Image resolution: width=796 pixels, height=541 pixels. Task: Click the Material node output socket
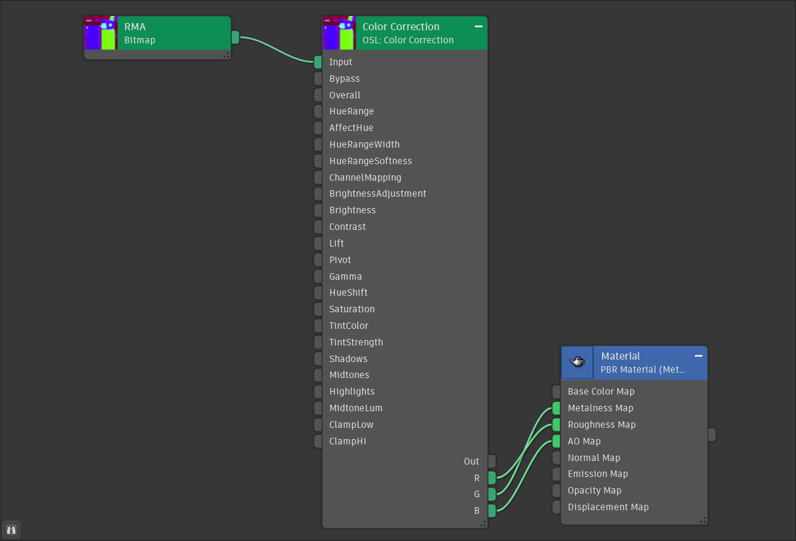(712, 435)
